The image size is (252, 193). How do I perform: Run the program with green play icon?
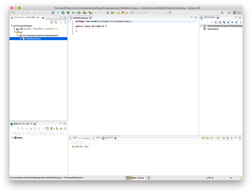[79, 13]
